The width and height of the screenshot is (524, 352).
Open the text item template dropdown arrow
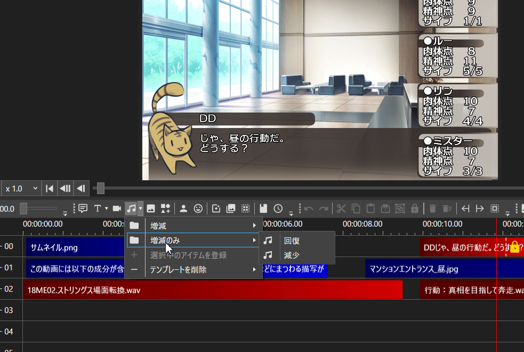[x=107, y=208]
